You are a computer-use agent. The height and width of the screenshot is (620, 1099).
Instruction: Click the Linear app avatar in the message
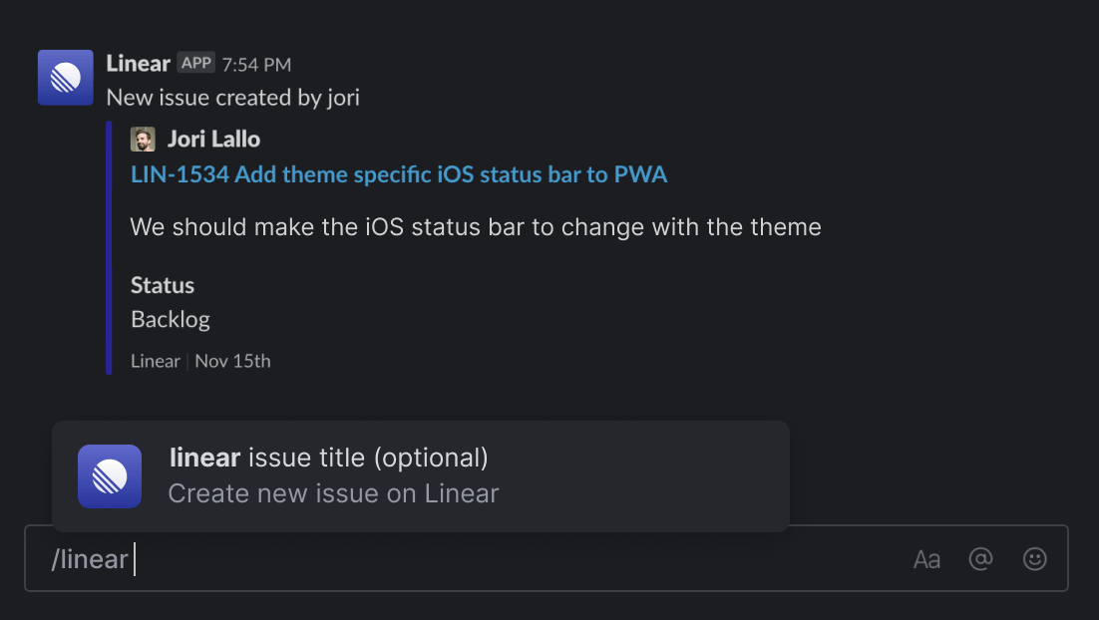tap(65, 78)
